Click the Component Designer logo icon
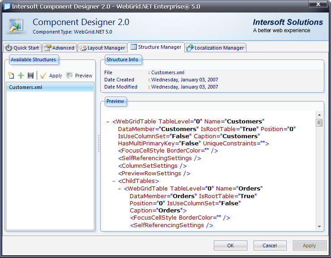The image size is (331, 258). [x=16, y=26]
